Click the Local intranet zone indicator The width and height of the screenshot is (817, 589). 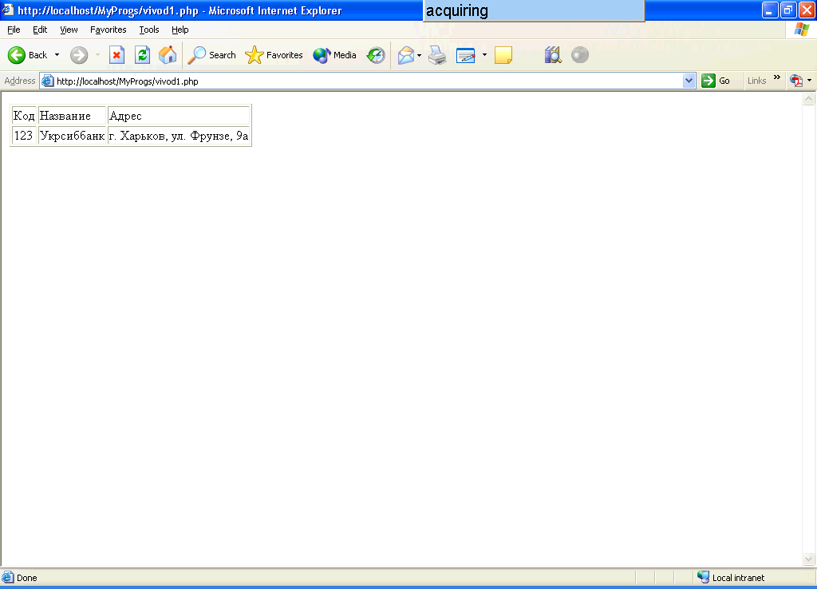tap(731, 578)
